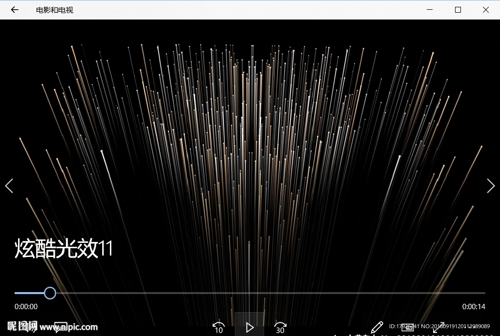Skip back 10 seconds
This screenshot has width=500, height=336.
[219, 328]
